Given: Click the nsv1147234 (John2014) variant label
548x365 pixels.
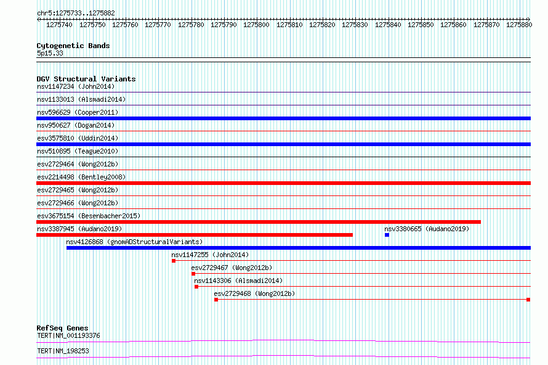Looking at the screenshot, I should coord(76,86).
